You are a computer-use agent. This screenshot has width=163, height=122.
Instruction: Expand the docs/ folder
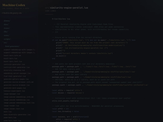coord(6,24)
